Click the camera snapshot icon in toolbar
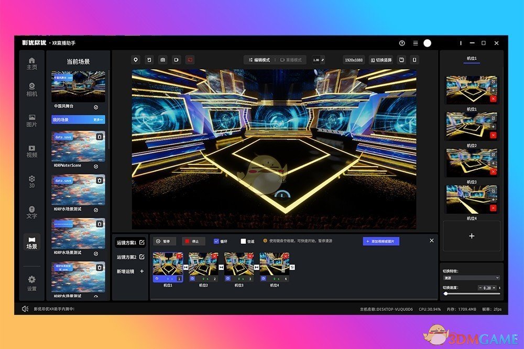This screenshot has height=349, width=524. (163, 60)
